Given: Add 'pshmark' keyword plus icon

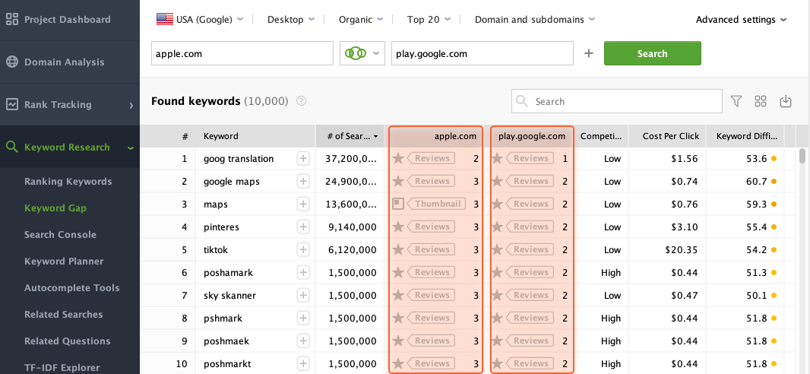Looking at the screenshot, I should tap(303, 319).
